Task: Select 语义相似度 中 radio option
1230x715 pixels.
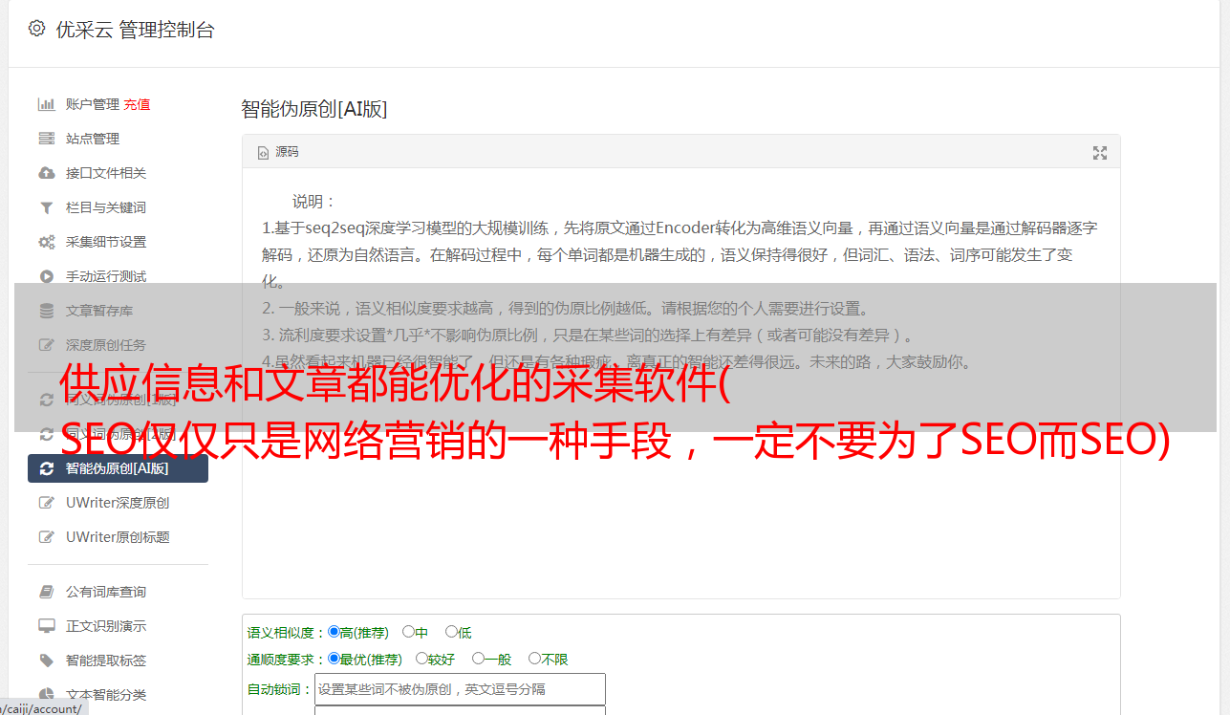Action: pos(408,632)
